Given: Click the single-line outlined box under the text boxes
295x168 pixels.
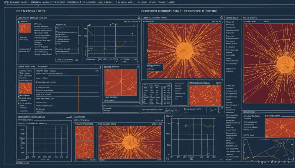Looking at the screenshot, I should (x=67, y=60).
